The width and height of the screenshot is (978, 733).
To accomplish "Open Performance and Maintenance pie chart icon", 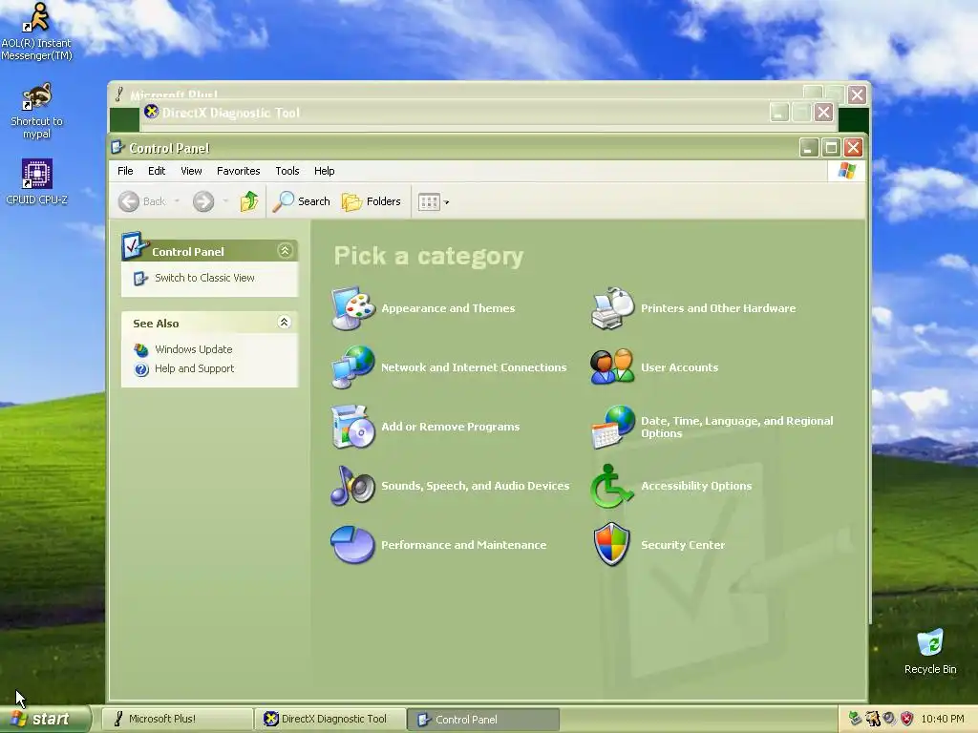I will [x=353, y=545].
